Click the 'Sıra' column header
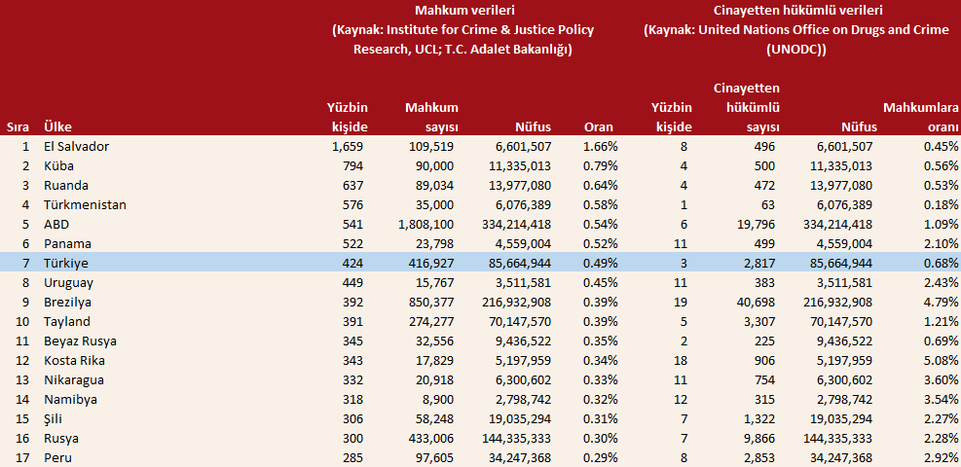This screenshot has width=961, height=467. point(18,126)
